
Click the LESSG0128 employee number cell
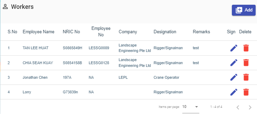coord(99,63)
